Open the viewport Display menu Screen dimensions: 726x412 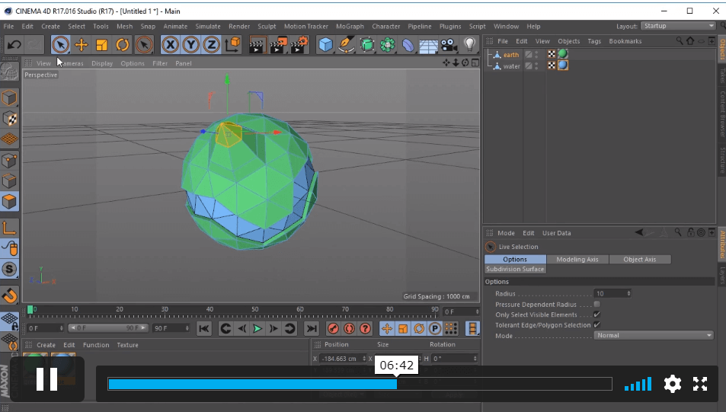coord(102,63)
